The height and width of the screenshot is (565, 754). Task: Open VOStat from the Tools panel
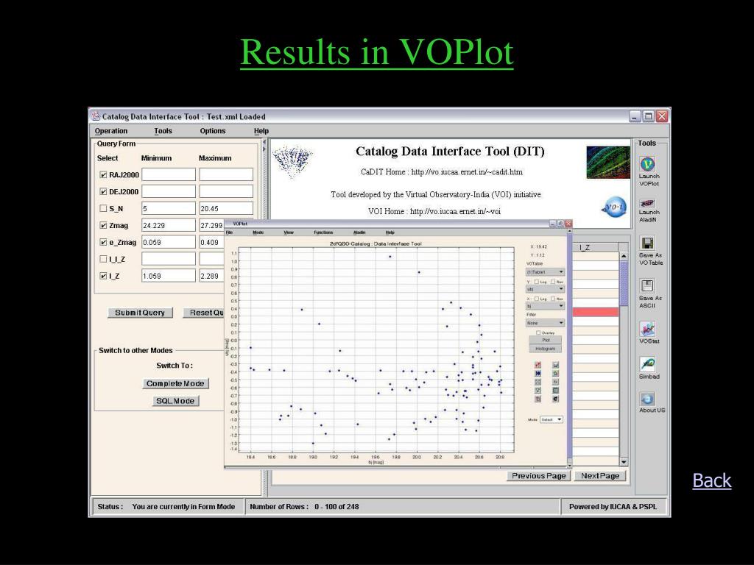(648, 329)
